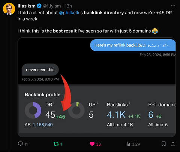Click the purple DR donut chart
Image resolution: width=180 pixels, height=152 pixels.
tap(33, 110)
